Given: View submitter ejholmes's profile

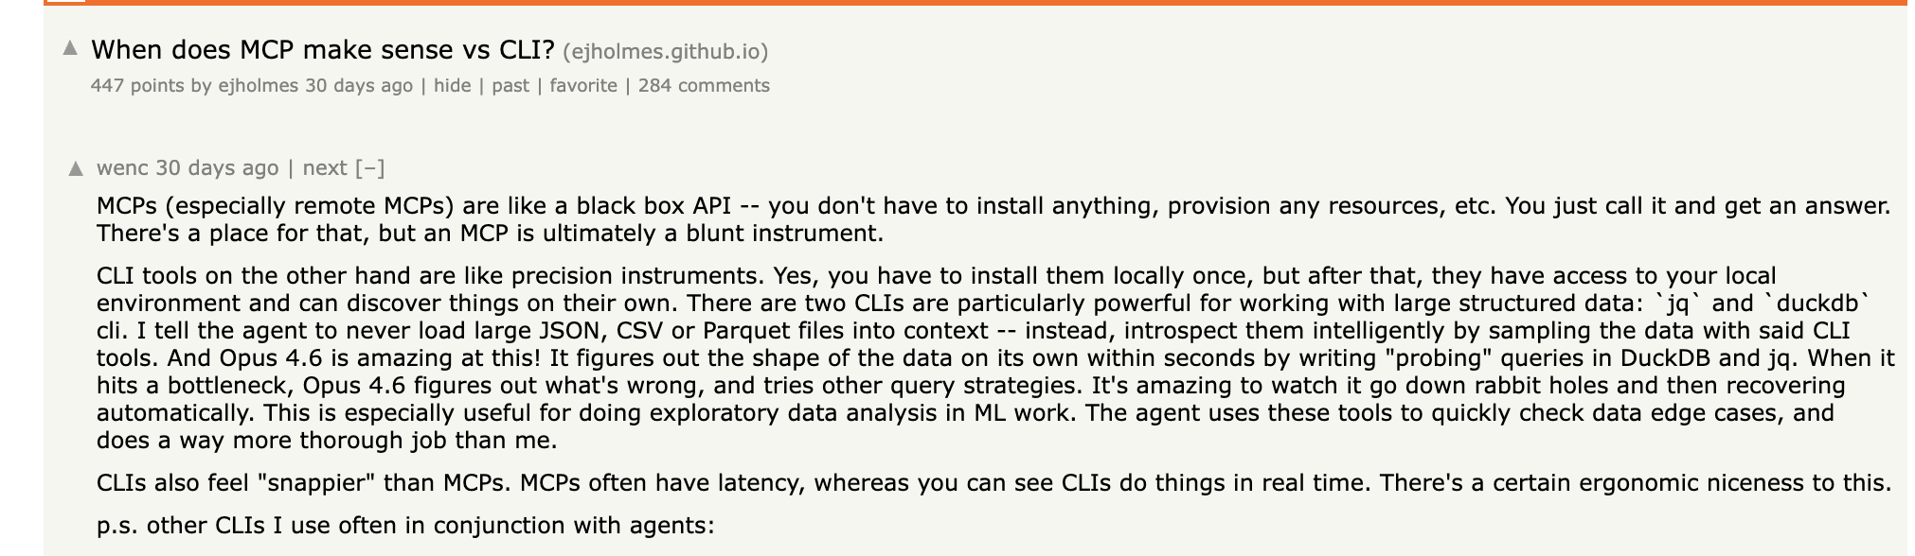Looking at the screenshot, I should pos(258,86).
